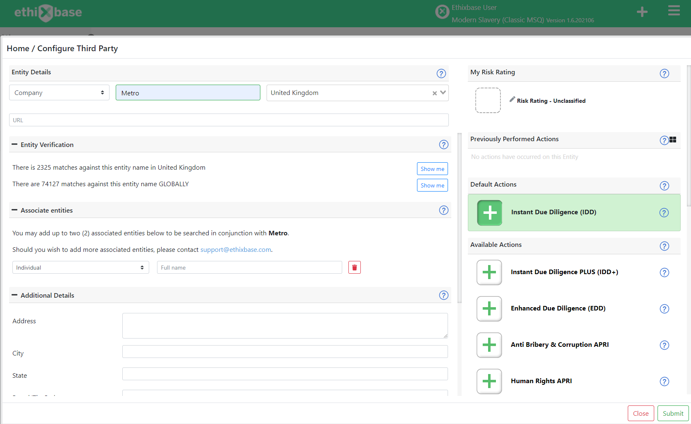The height and width of the screenshot is (424, 691).
Task: Edit risk rating with pencil icon
Action: pyautogui.click(x=512, y=99)
